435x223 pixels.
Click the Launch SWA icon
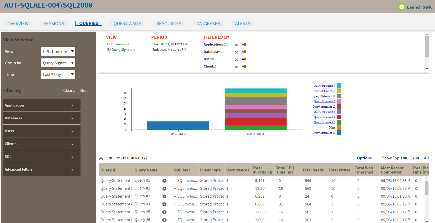point(401,7)
